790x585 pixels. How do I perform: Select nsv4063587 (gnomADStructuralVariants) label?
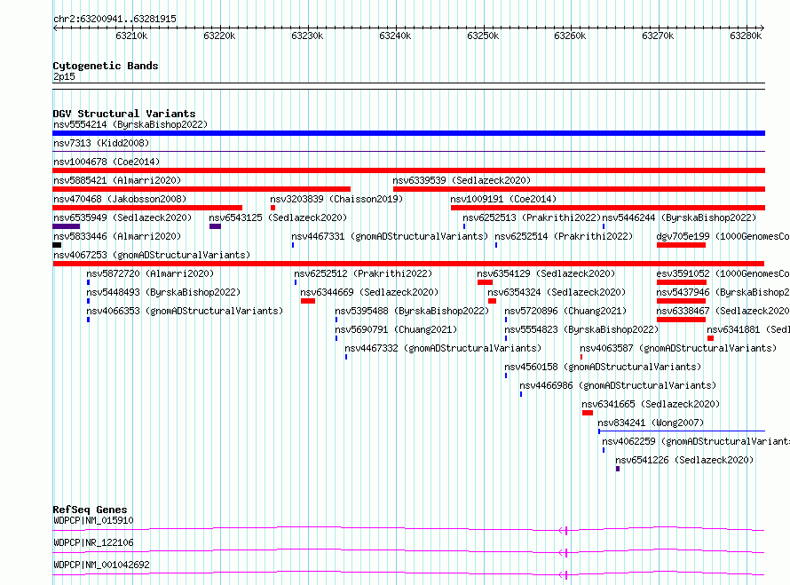pyautogui.click(x=678, y=348)
